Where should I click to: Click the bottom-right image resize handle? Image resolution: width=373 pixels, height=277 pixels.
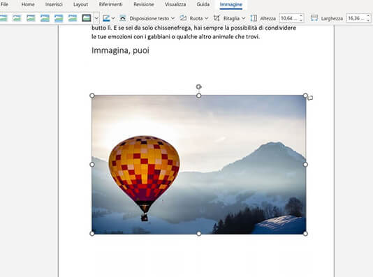[x=305, y=234]
